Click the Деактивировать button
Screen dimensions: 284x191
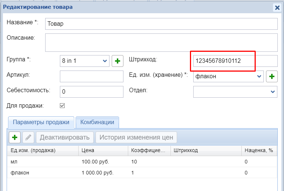(x=65, y=137)
